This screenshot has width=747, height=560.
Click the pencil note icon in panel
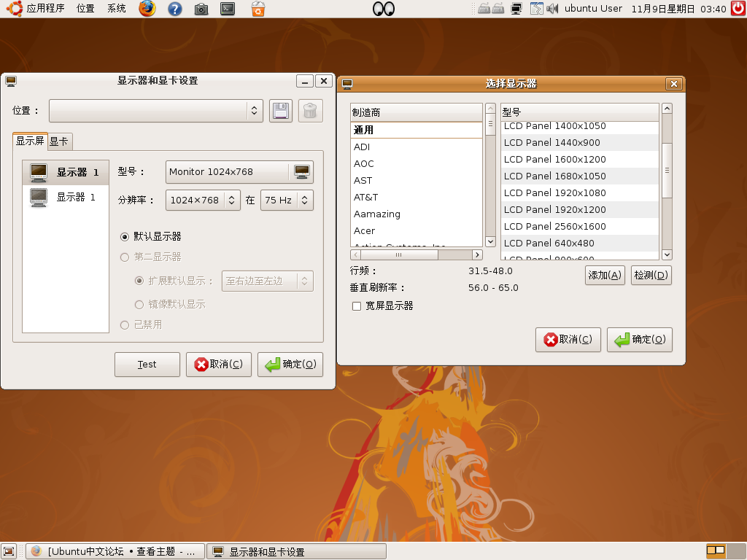tap(536, 9)
